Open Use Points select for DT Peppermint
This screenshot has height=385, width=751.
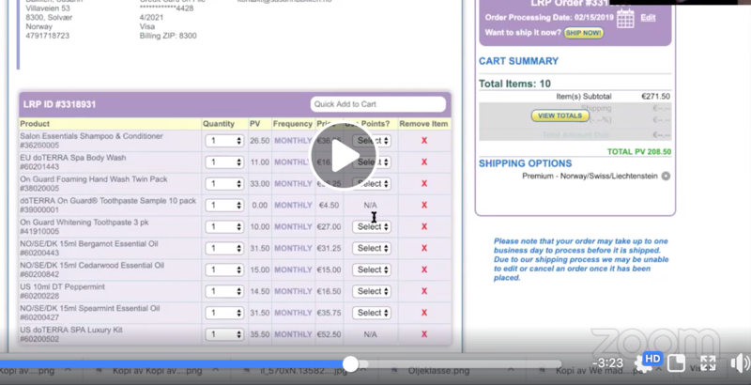[372, 291]
